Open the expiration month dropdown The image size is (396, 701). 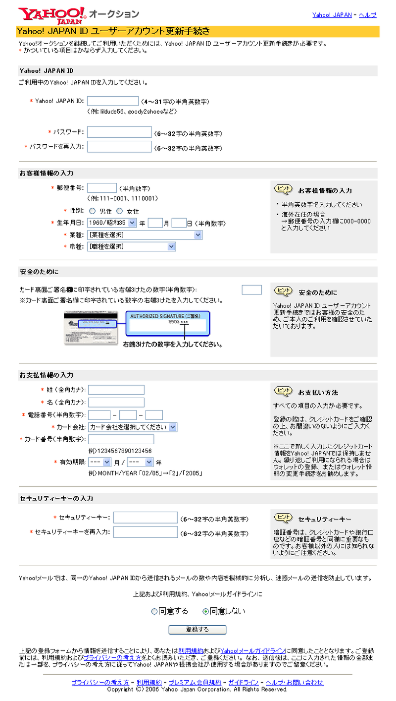[99, 462]
